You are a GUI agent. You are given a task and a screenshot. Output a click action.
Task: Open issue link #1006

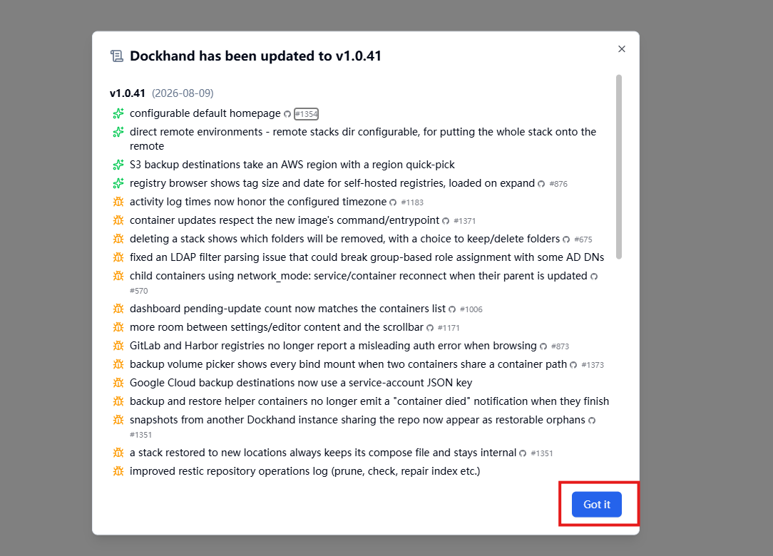pos(471,309)
